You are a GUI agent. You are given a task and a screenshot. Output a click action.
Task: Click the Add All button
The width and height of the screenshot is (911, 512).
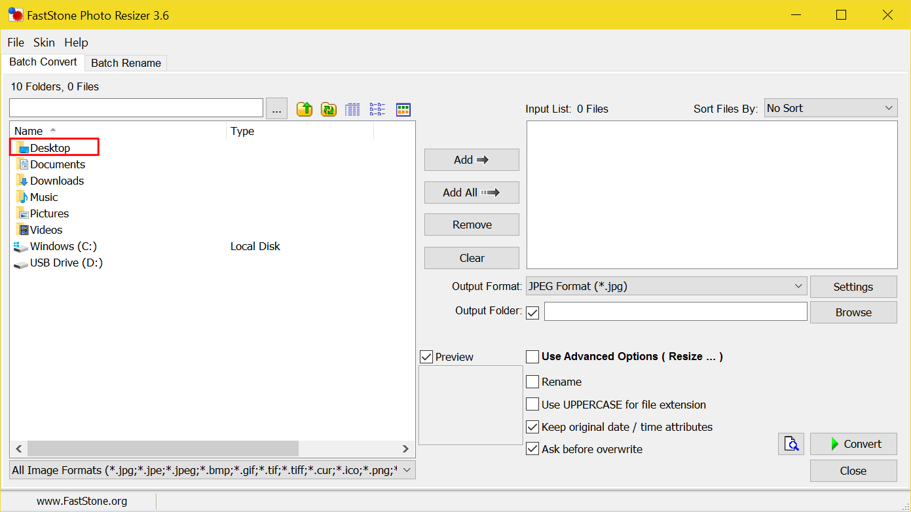472,192
